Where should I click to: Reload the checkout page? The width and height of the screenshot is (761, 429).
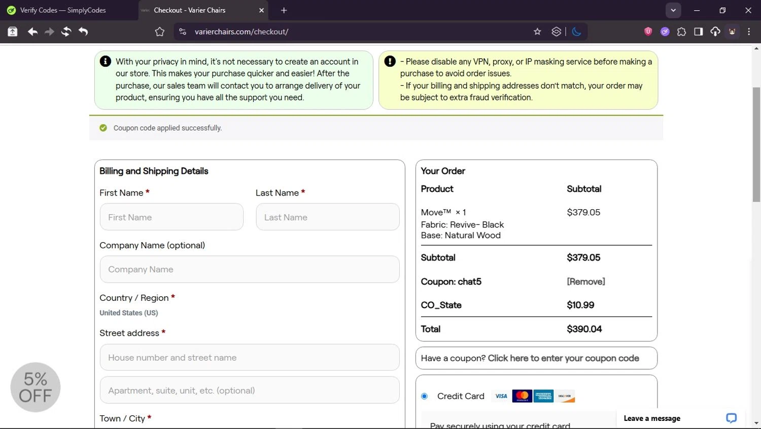click(66, 31)
